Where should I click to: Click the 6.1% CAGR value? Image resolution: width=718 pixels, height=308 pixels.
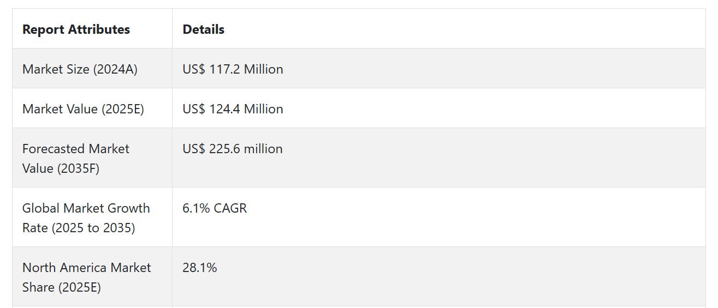coord(215,208)
